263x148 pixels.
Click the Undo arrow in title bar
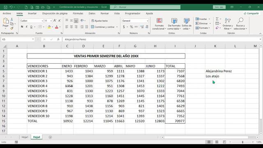(11, 7)
